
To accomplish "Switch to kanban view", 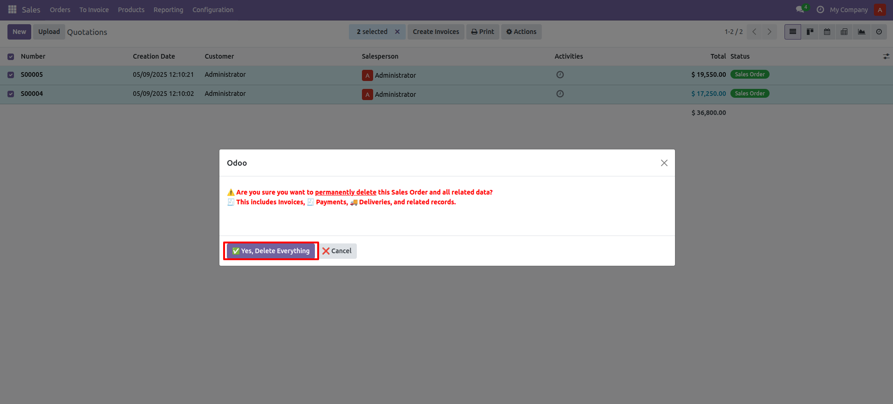I will coord(810,32).
